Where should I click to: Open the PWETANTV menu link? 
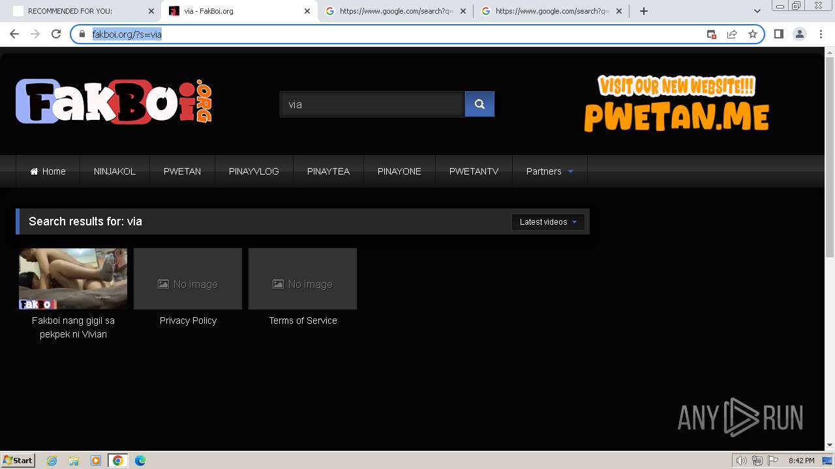[474, 171]
